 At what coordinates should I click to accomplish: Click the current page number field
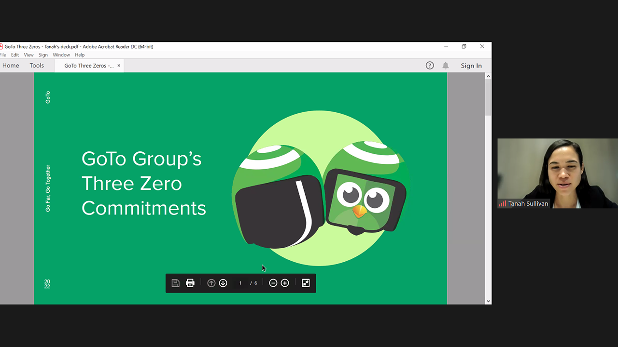click(240, 283)
